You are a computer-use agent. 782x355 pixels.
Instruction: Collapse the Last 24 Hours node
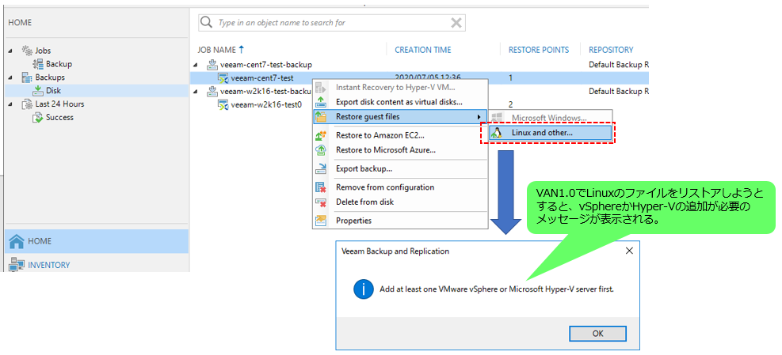click(x=11, y=104)
